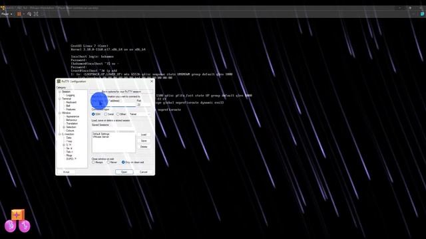Image resolution: width=426 pixels, height=239 pixels.
Task: Expand the Selection tree node
Action: [x=64, y=127]
